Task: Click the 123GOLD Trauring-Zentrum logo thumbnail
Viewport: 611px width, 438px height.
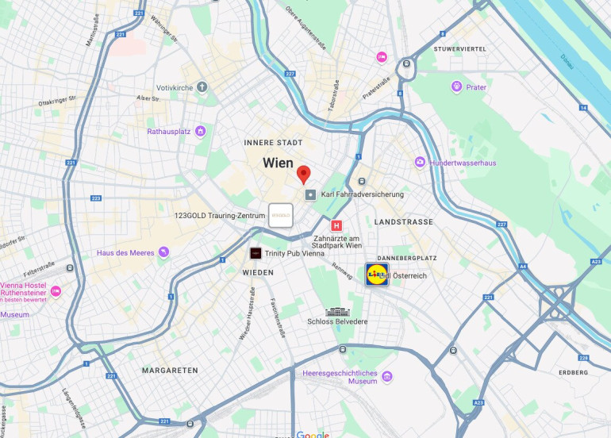Action: (281, 215)
